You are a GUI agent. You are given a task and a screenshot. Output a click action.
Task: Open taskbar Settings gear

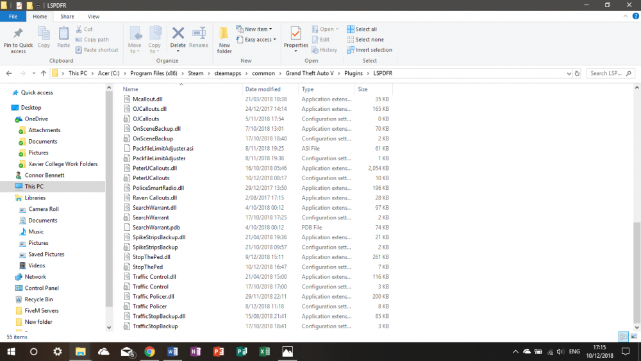(57, 351)
